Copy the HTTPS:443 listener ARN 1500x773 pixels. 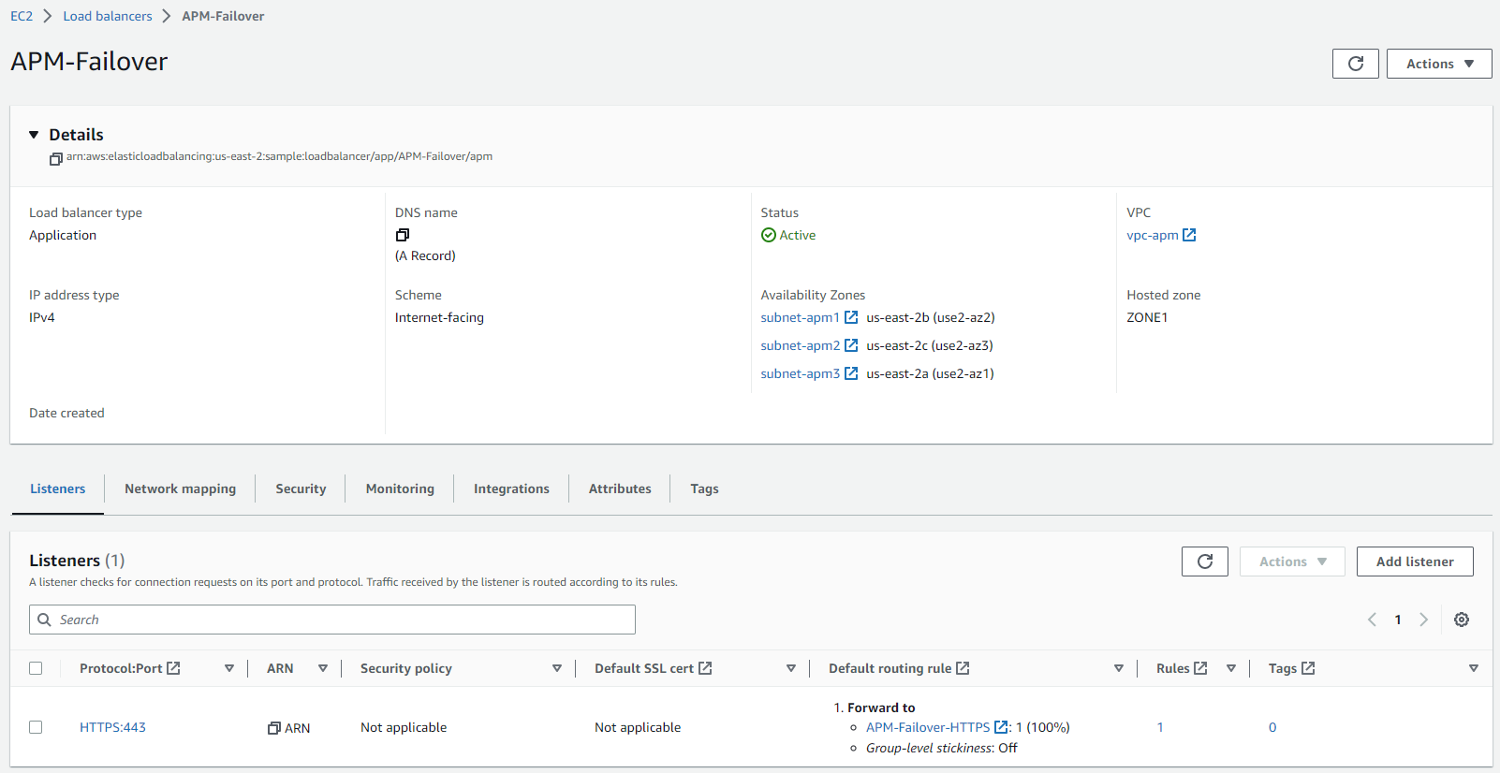coord(274,728)
